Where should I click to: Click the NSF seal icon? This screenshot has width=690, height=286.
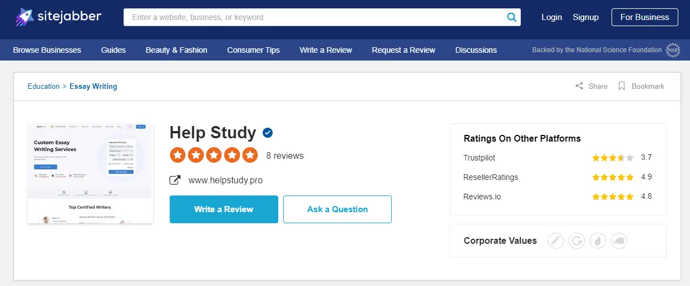point(673,50)
